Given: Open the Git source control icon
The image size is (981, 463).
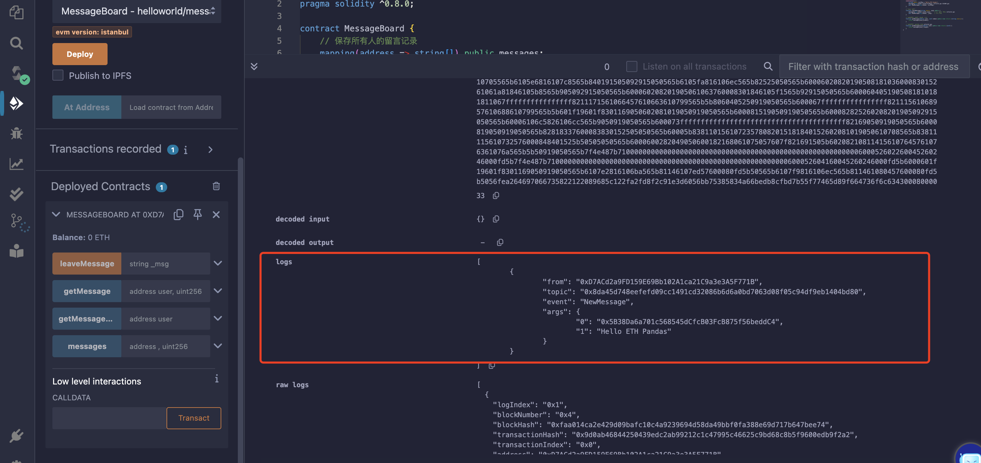Looking at the screenshot, I should pyautogui.click(x=19, y=222).
